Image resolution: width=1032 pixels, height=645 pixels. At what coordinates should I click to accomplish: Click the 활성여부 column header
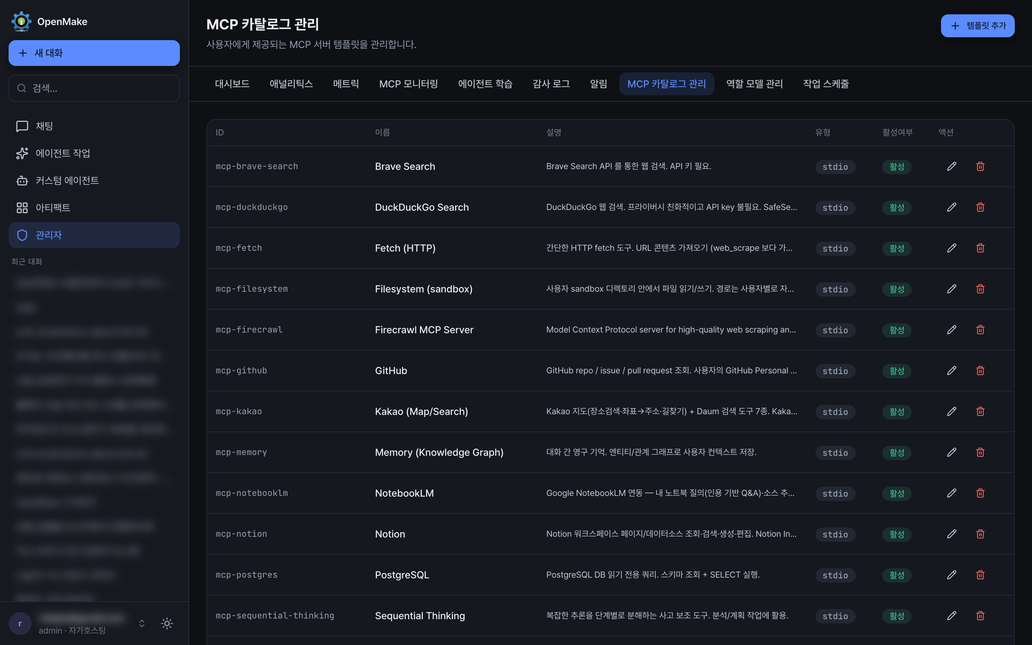click(x=897, y=132)
